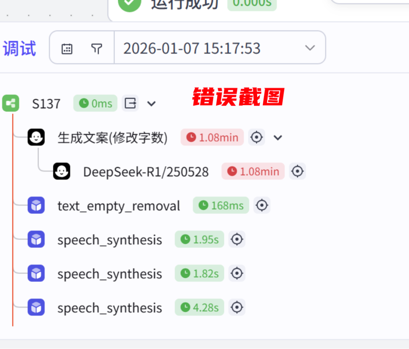
Task: Click the green S137 workflow icon
Action: pos(11,103)
